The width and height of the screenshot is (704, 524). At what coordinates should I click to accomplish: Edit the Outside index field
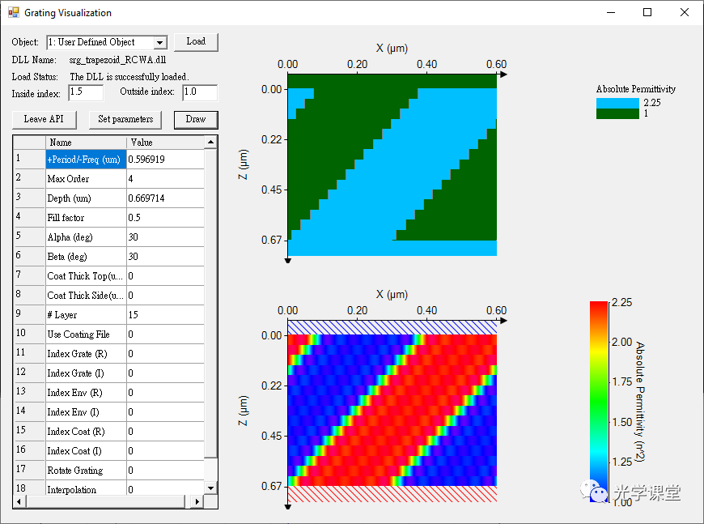pyautogui.click(x=200, y=92)
